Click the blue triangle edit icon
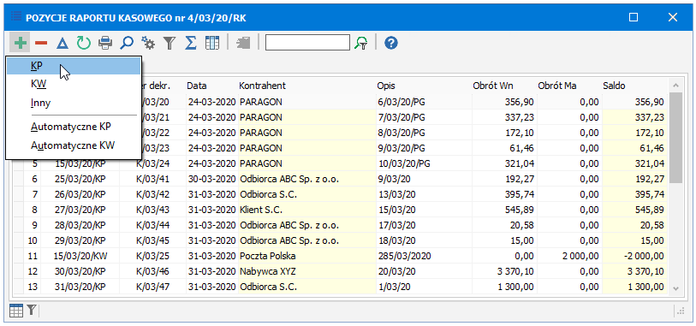Image resolution: width=696 pixels, height=326 pixels. click(x=62, y=43)
